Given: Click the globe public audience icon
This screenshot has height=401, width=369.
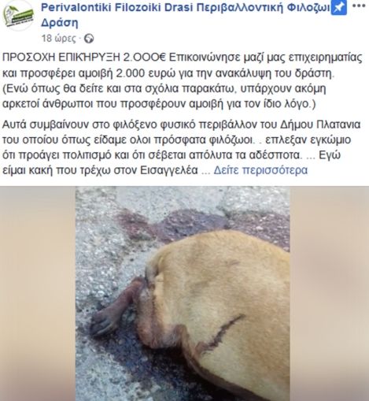Looking at the screenshot, I should (x=89, y=39).
